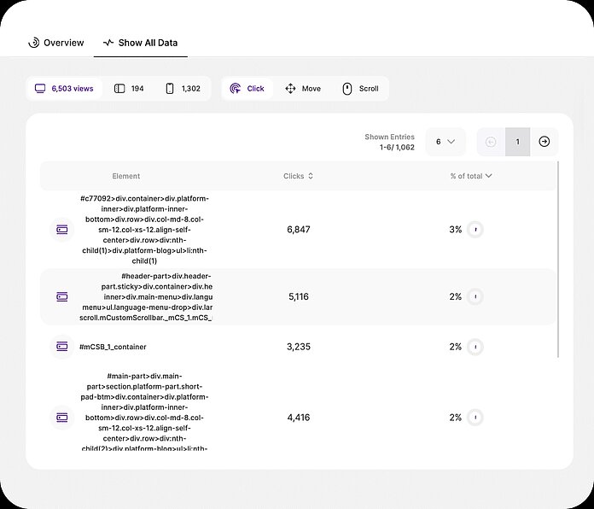Click progress circle in 6,847 clicks row

(x=475, y=230)
